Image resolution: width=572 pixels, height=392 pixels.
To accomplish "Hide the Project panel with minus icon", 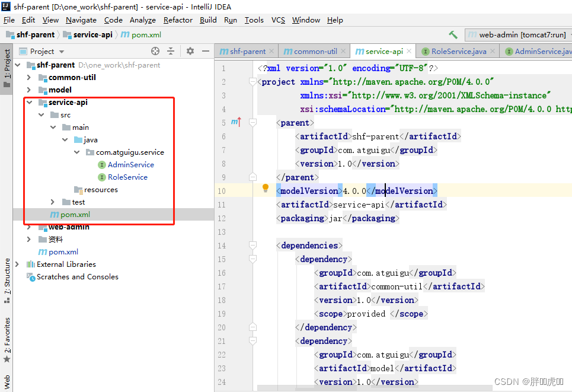I will pyautogui.click(x=205, y=51).
